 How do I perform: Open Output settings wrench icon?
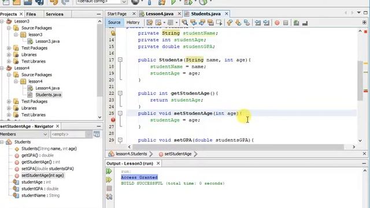coord(109,196)
